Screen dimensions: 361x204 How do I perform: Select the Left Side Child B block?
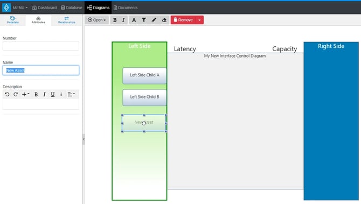[144, 97]
